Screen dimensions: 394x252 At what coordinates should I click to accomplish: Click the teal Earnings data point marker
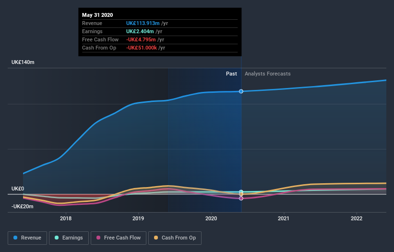241,192
